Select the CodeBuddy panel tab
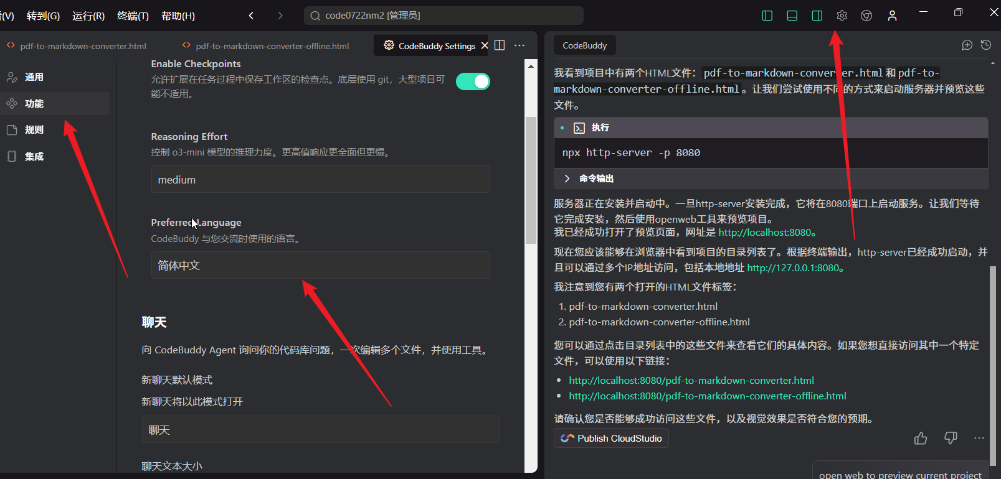The width and height of the screenshot is (1001, 479). pyautogui.click(x=584, y=45)
